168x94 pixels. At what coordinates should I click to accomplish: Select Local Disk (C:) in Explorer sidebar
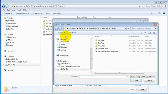pos(13,59)
